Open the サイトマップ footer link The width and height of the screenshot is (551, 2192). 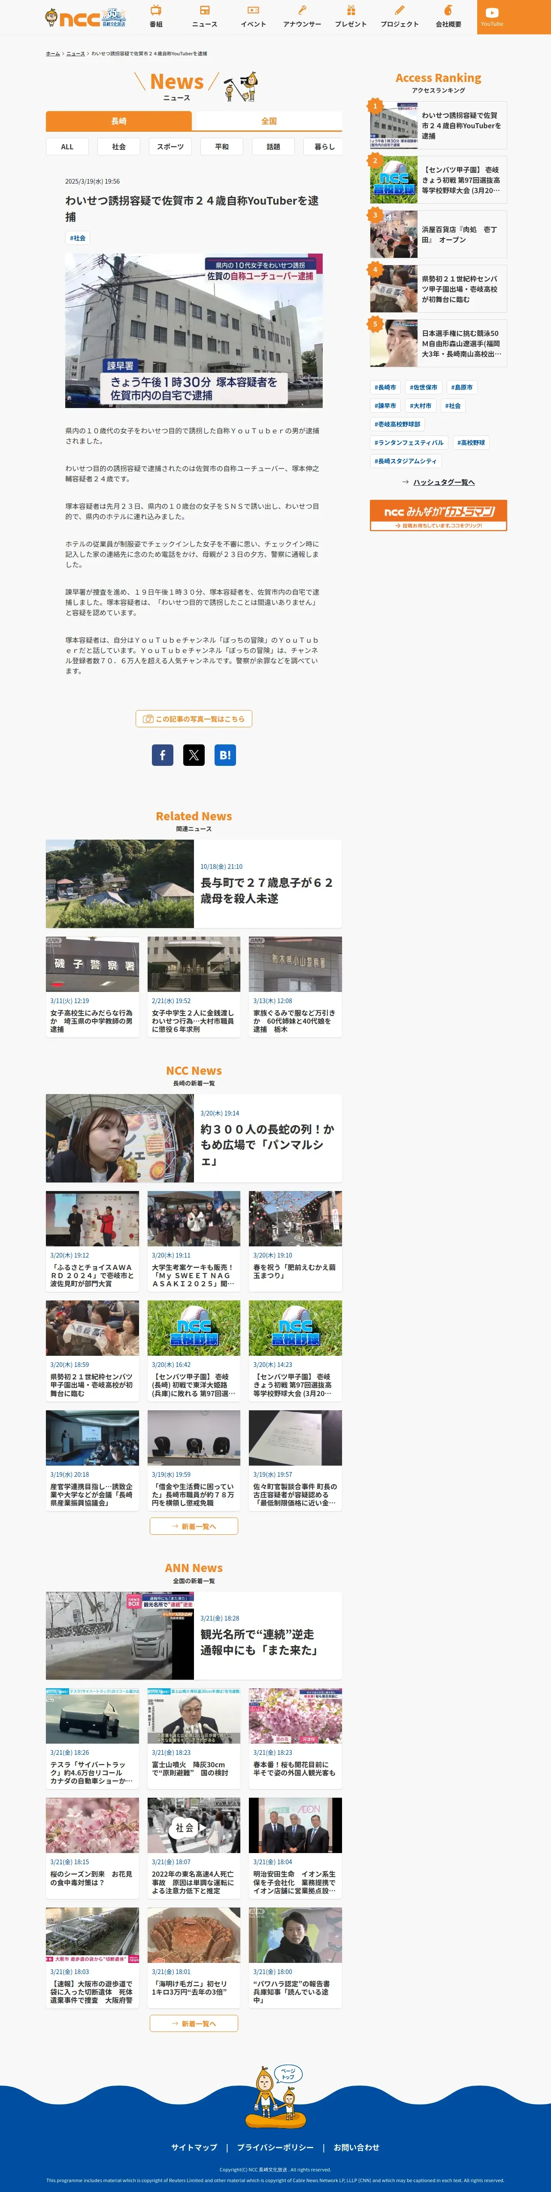(194, 2148)
